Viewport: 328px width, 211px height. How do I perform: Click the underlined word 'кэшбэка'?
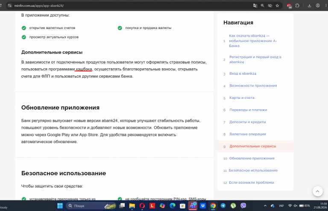coord(84,69)
